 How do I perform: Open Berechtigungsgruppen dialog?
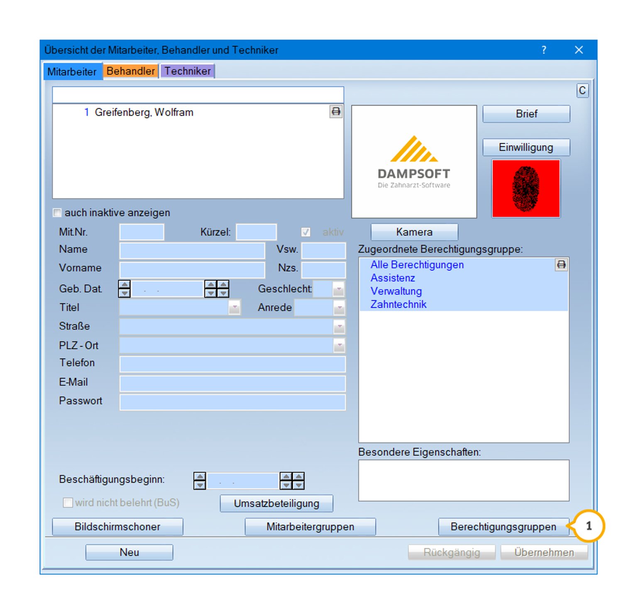(504, 527)
